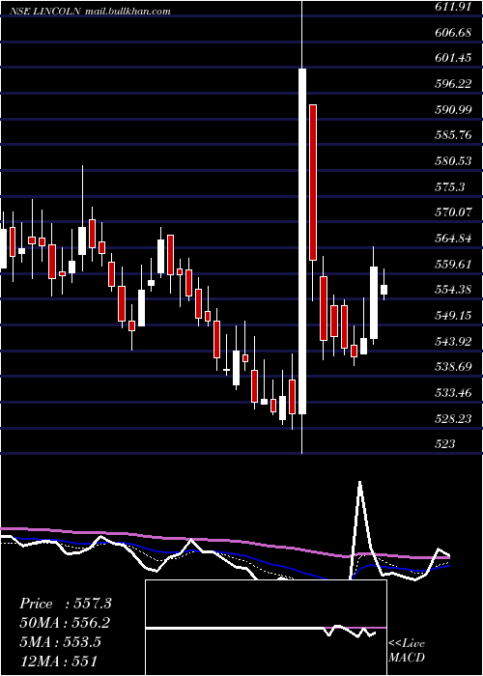483x676 pixels.
Task: Click the tallest white candlestick reaching 601
Action: [301, 241]
